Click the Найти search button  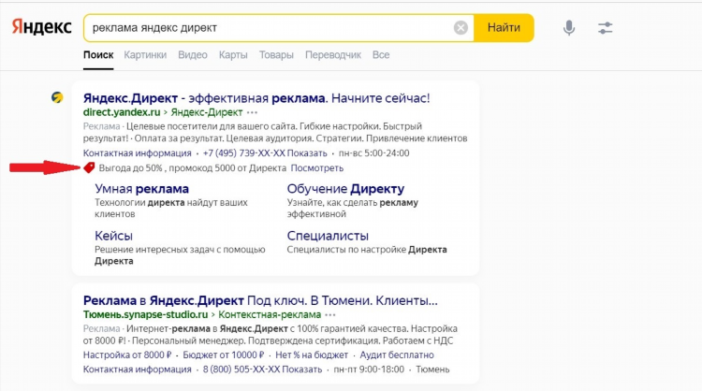coord(504,28)
